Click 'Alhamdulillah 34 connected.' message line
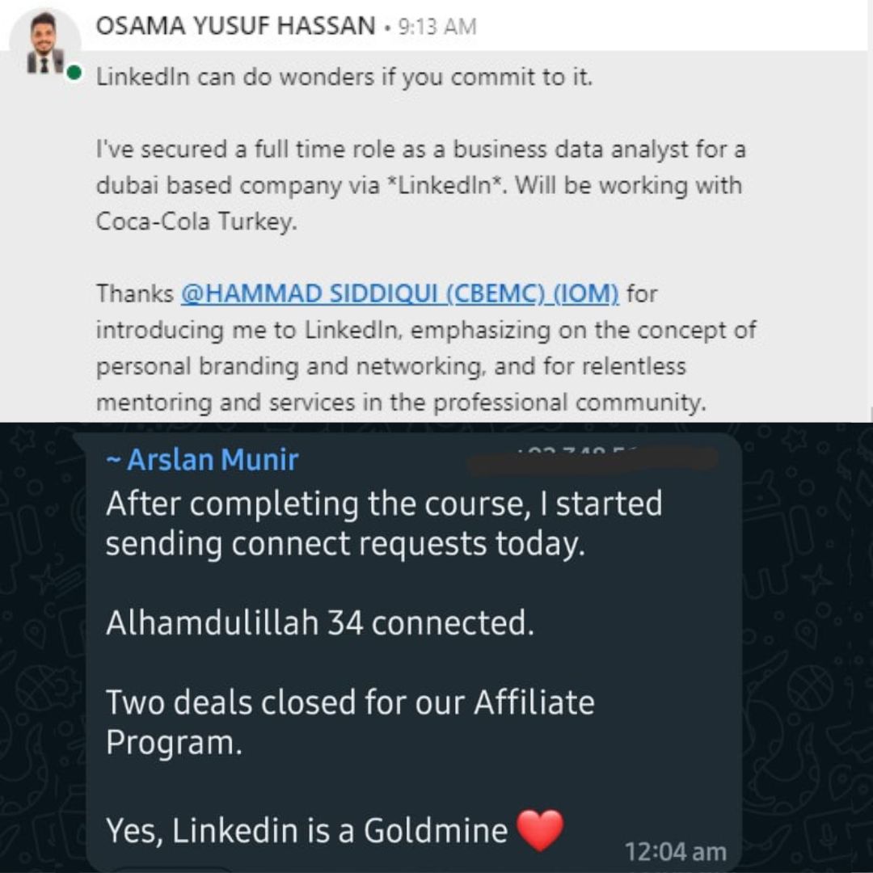This screenshot has height=873, width=873. coord(320,622)
